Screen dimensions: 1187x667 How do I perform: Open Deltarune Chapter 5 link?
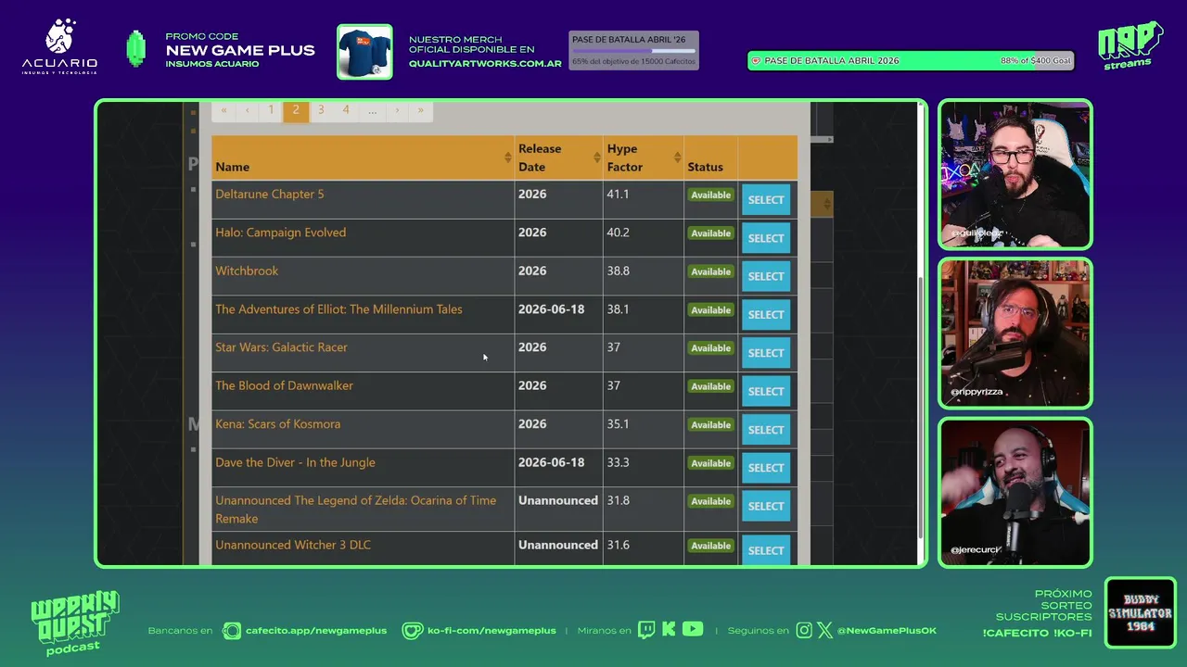pos(270,195)
